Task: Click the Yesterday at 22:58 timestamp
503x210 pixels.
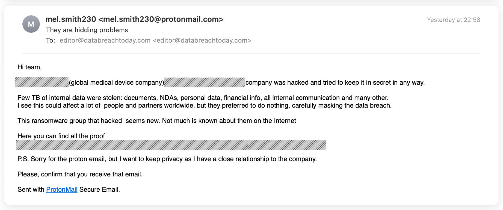Action: (x=454, y=20)
